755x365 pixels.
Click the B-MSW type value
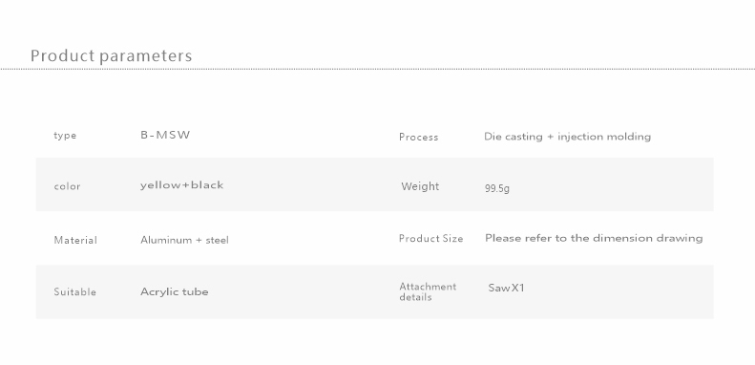(165, 135)
